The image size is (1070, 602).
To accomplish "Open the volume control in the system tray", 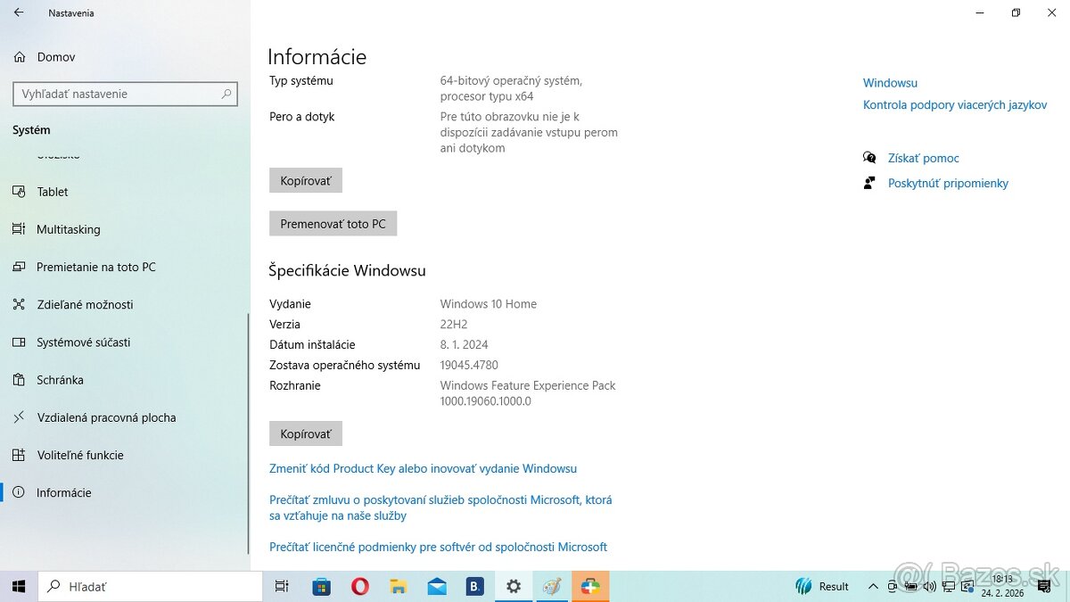I will tap(929, 586).
